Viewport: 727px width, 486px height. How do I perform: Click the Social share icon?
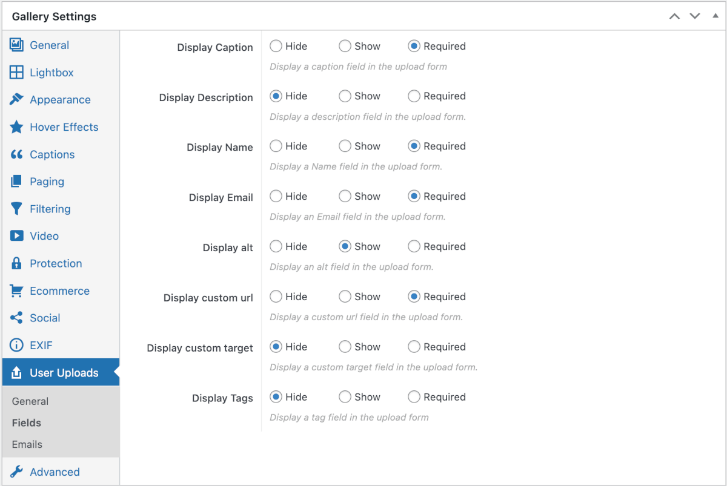coord(16,318)
